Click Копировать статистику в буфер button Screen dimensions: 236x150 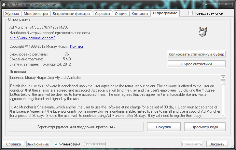196,54
